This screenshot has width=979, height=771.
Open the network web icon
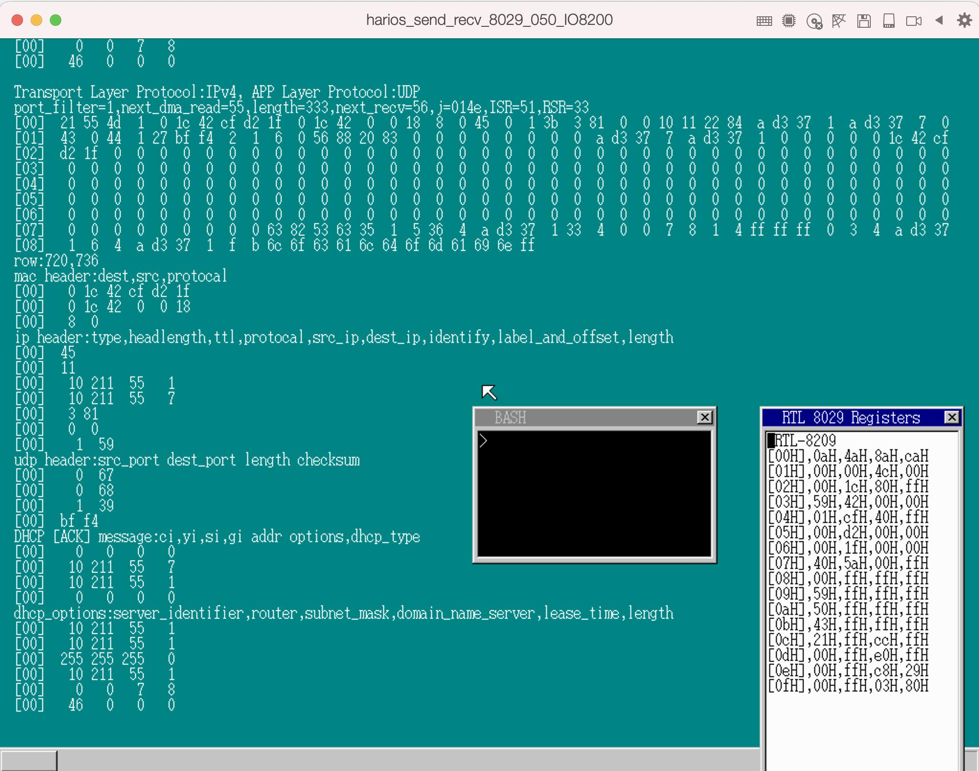(839, 21)
